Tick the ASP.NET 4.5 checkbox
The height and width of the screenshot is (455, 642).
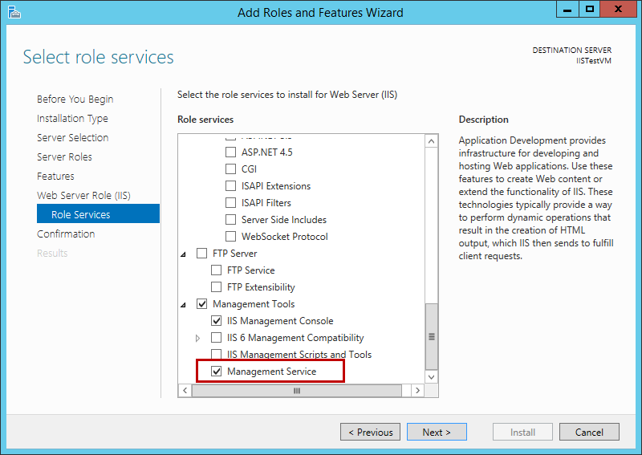pyautogui.click(x=231, y=152)
